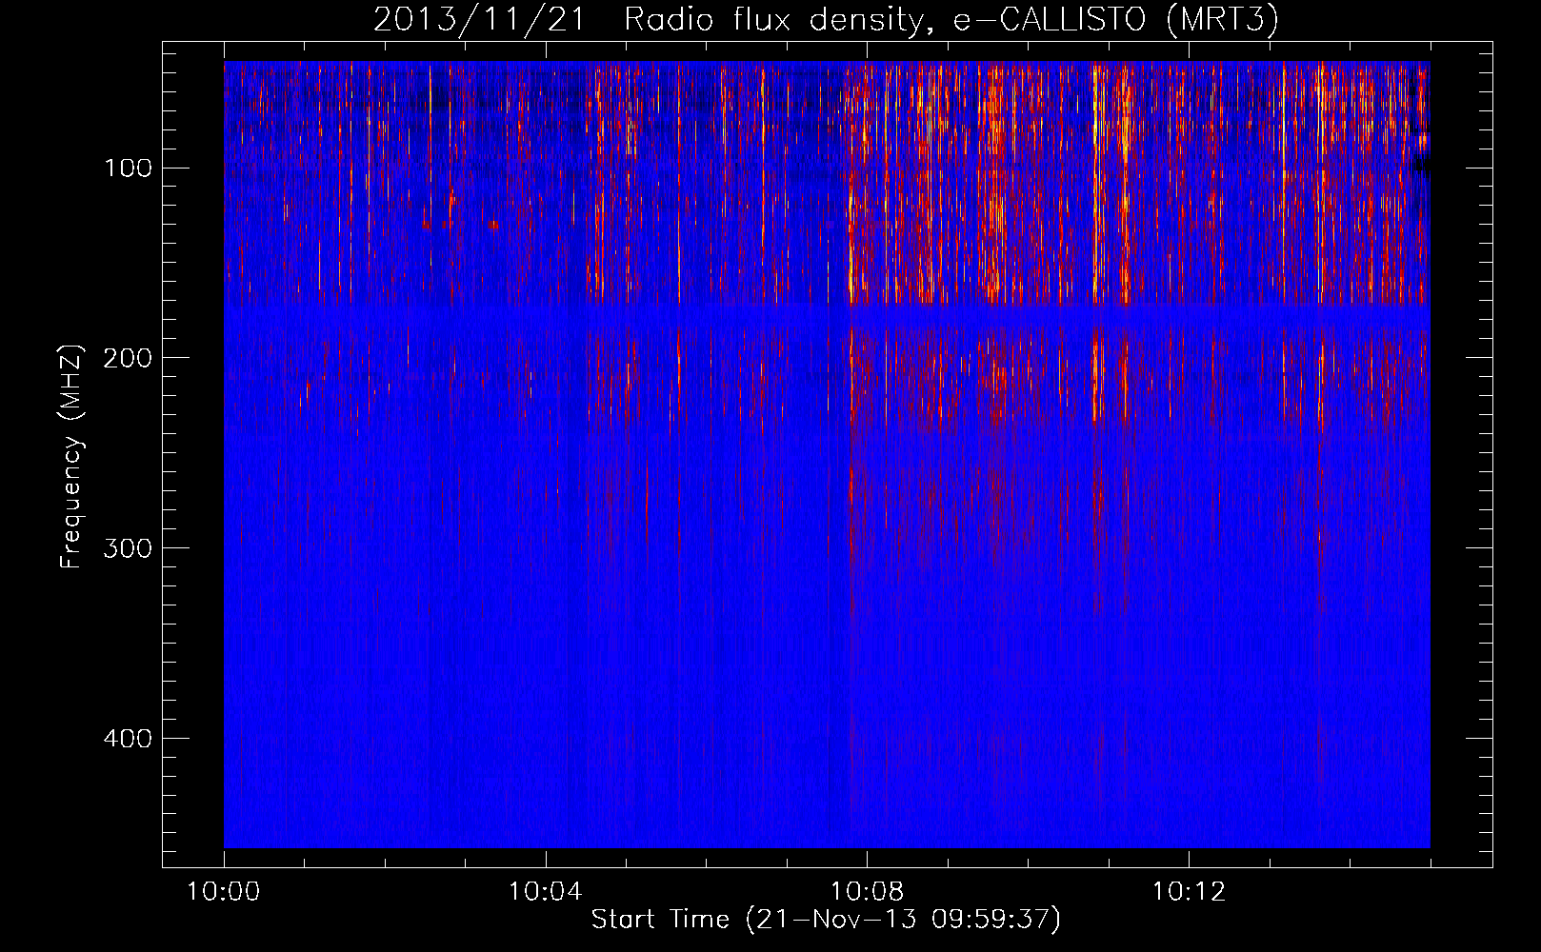1541x952 pixels.
Task: Click the 10:12 time tick label
Action: (1189, 892)
